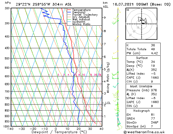
Task: Click the weatheronline.co.uk copyright text
Action: (144, 132)
